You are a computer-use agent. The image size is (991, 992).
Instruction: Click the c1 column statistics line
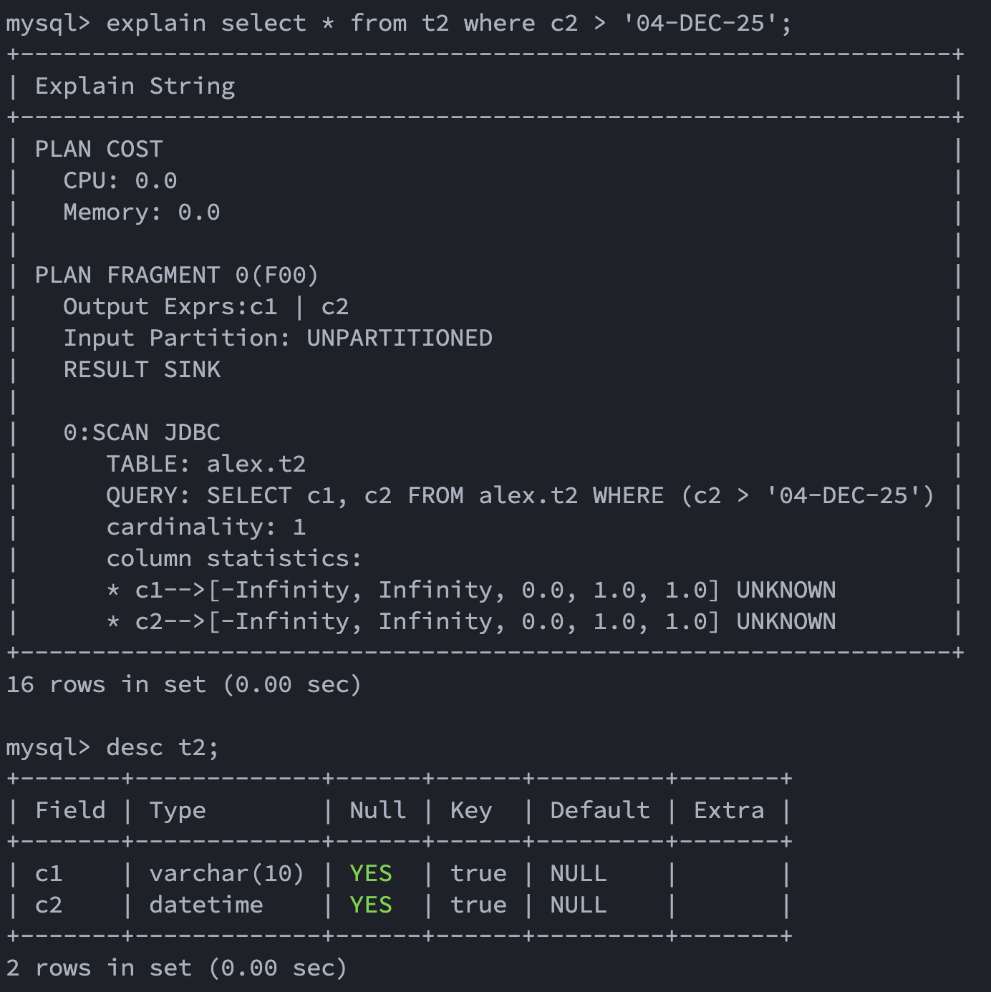[471, 590]
